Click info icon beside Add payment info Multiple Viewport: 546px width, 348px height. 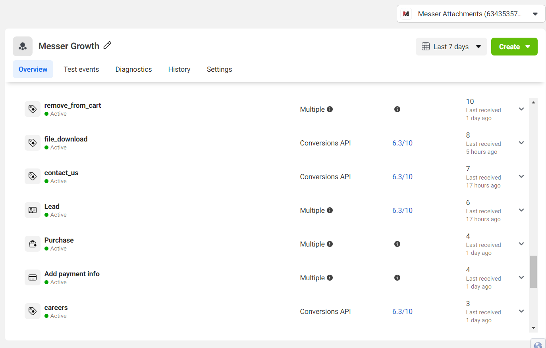[x=330, y=278]
